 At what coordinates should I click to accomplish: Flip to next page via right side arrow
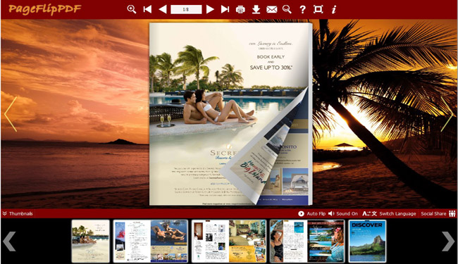click(x=447, y=114)
